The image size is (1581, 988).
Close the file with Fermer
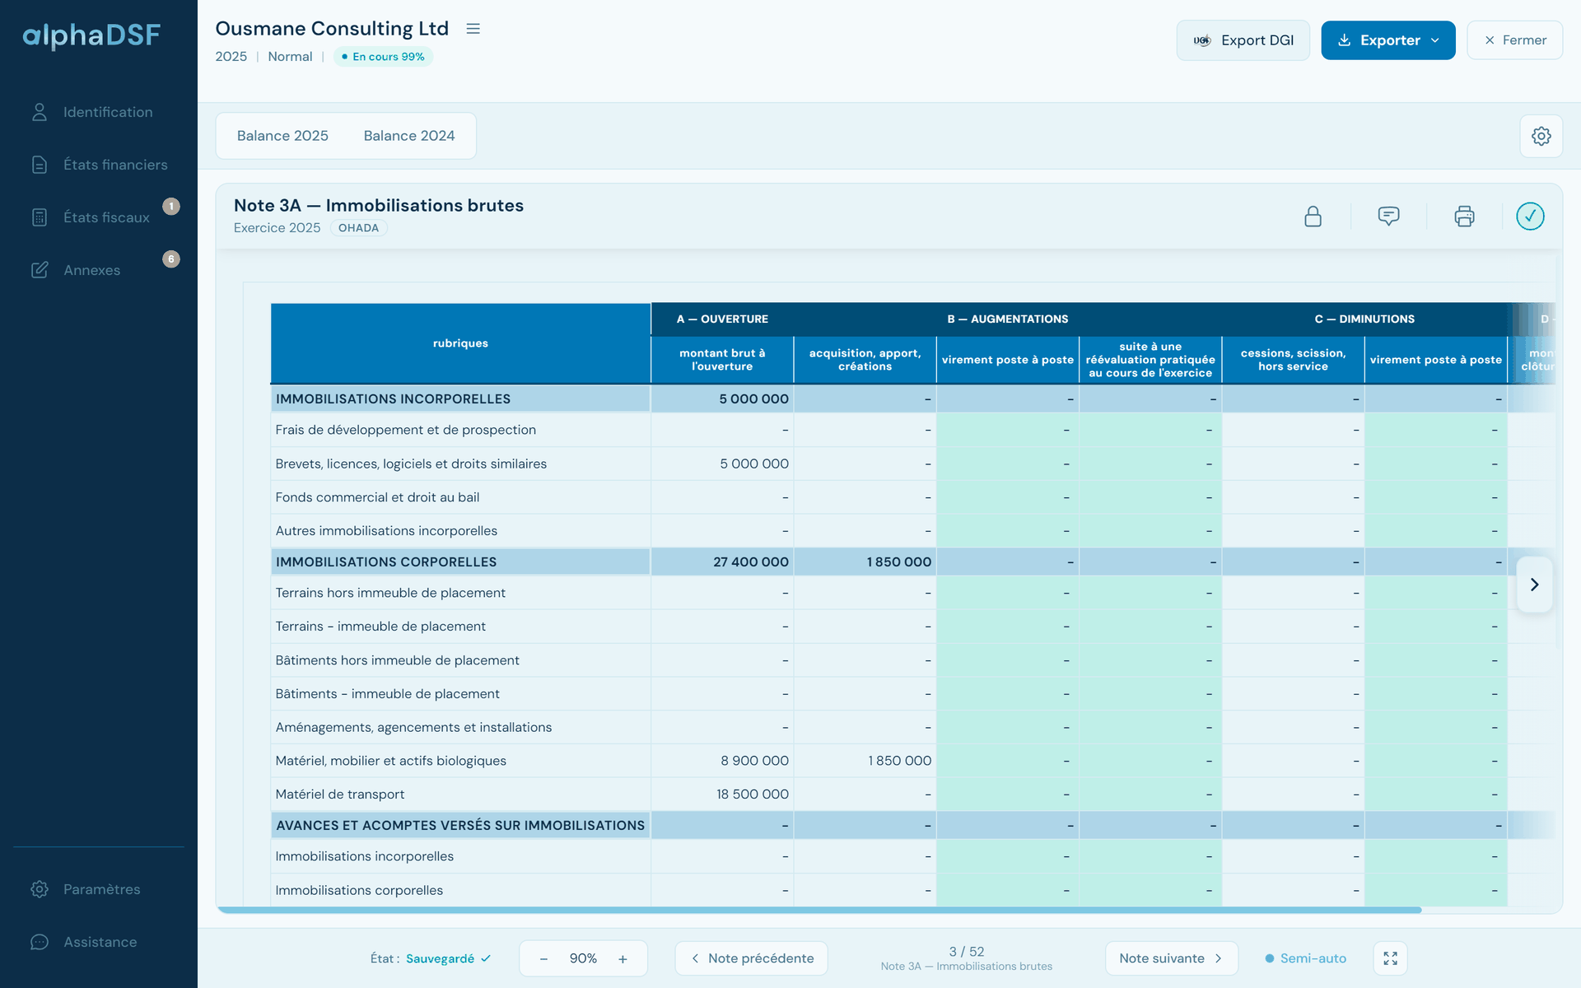click(x=1514, y=40)
